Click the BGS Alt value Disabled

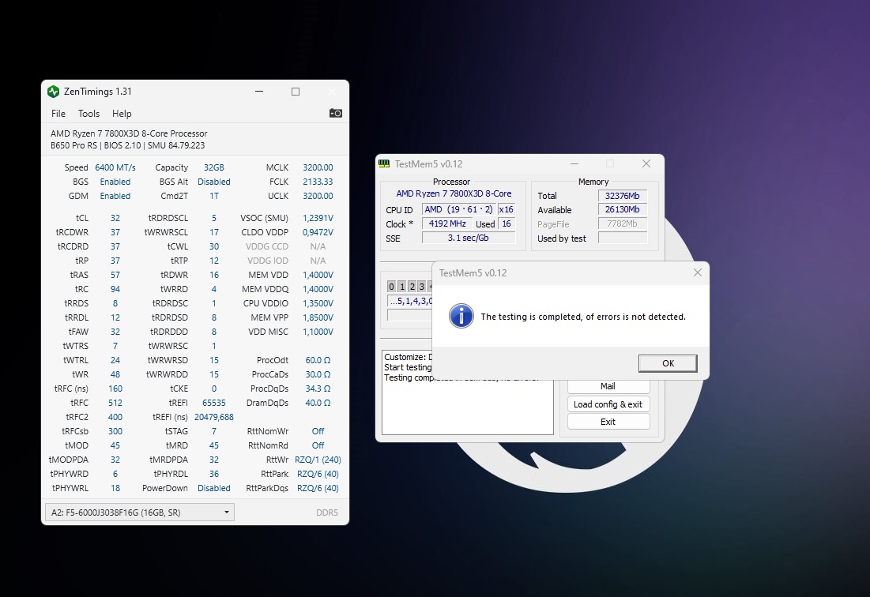pos(214,182)
